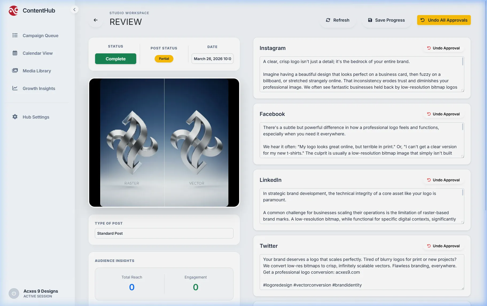Click the undo icon inside Undo All Approvals
The image size is (487, 306).
tap(422, 20)
